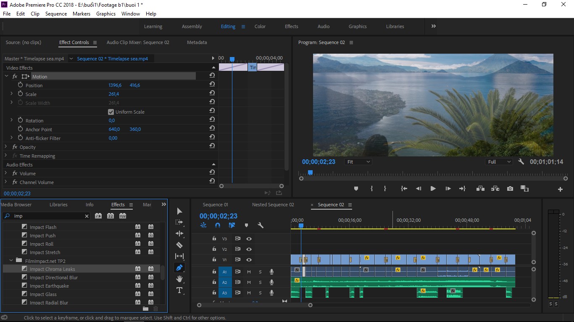
Task: Toggle the timeline Snap magnet
Action: 218,225
